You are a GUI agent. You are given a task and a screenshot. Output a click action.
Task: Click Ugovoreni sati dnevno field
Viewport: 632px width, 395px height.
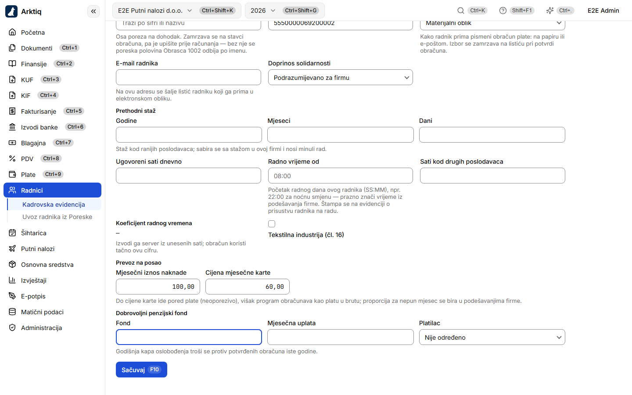click(x=188, y=176)
